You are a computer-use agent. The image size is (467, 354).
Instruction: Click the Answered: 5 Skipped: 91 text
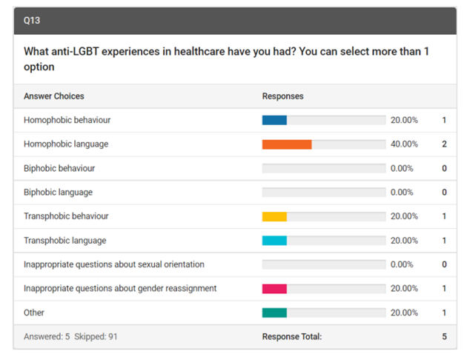tap(70, 337)
